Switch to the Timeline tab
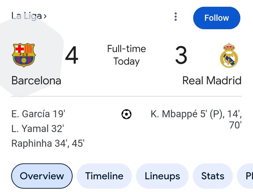Image resolution: width=253 pixels, height=192 pixels. 104,176
